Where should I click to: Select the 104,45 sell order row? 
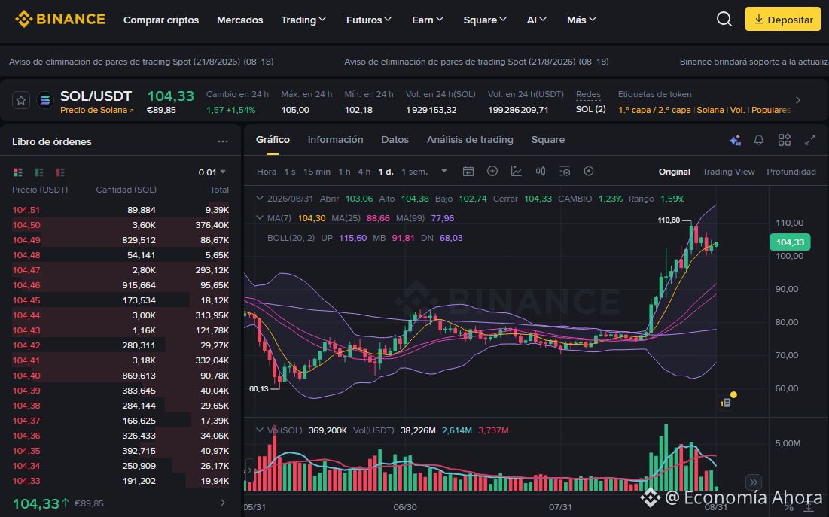tap(120, 300)
